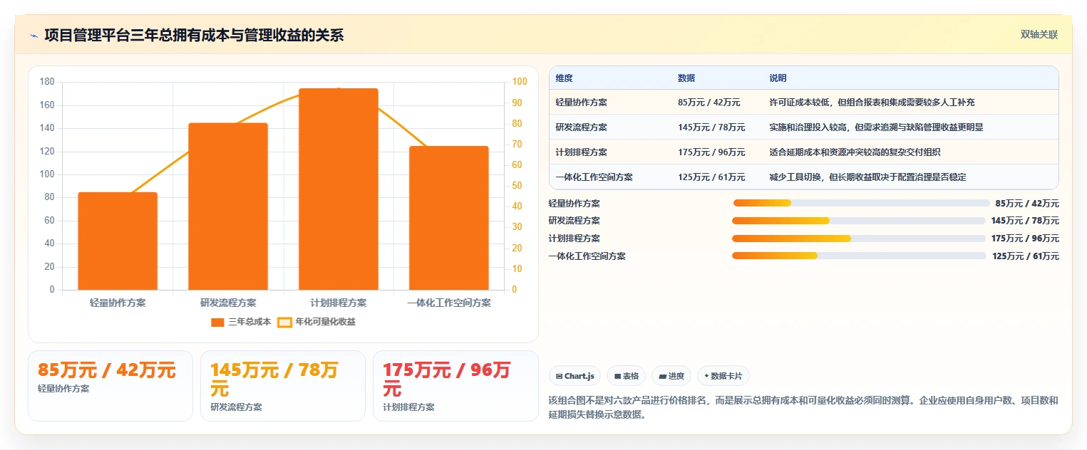Toggle the 三年总成本 legend entry
The width and height of the screenshot is (1087, 450).
pos(241,322)
